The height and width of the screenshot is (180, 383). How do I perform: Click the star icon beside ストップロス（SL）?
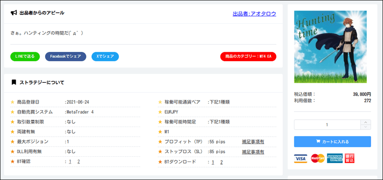pos(160,152)
